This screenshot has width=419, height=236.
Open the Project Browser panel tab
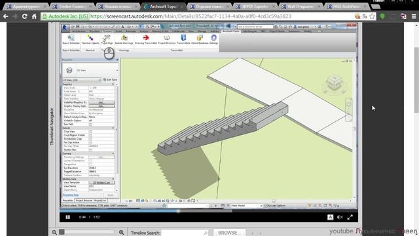coord(91,201)
